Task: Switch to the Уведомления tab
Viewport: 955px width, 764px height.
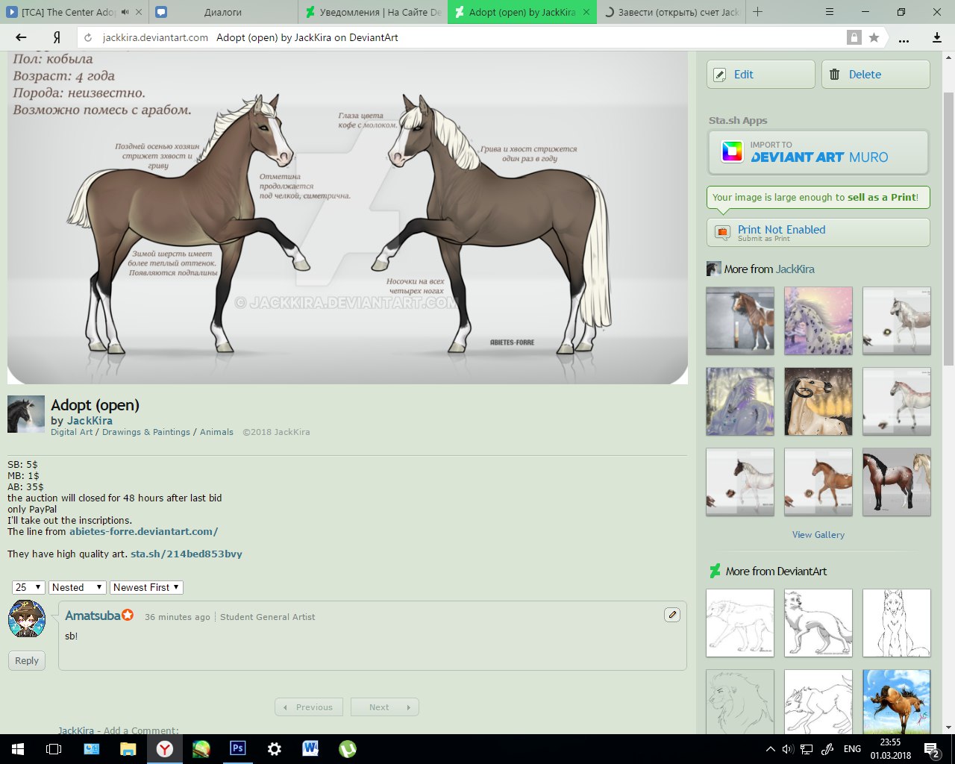Action: [x=373, y=12]
